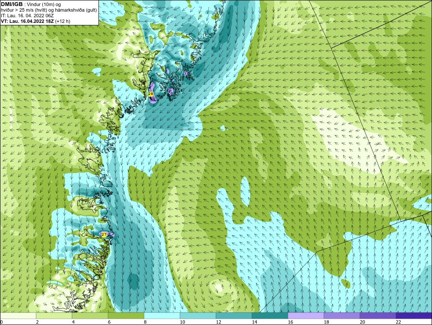Click the 2–4 m/s light green legend swatch

click(x=54, y=316)
